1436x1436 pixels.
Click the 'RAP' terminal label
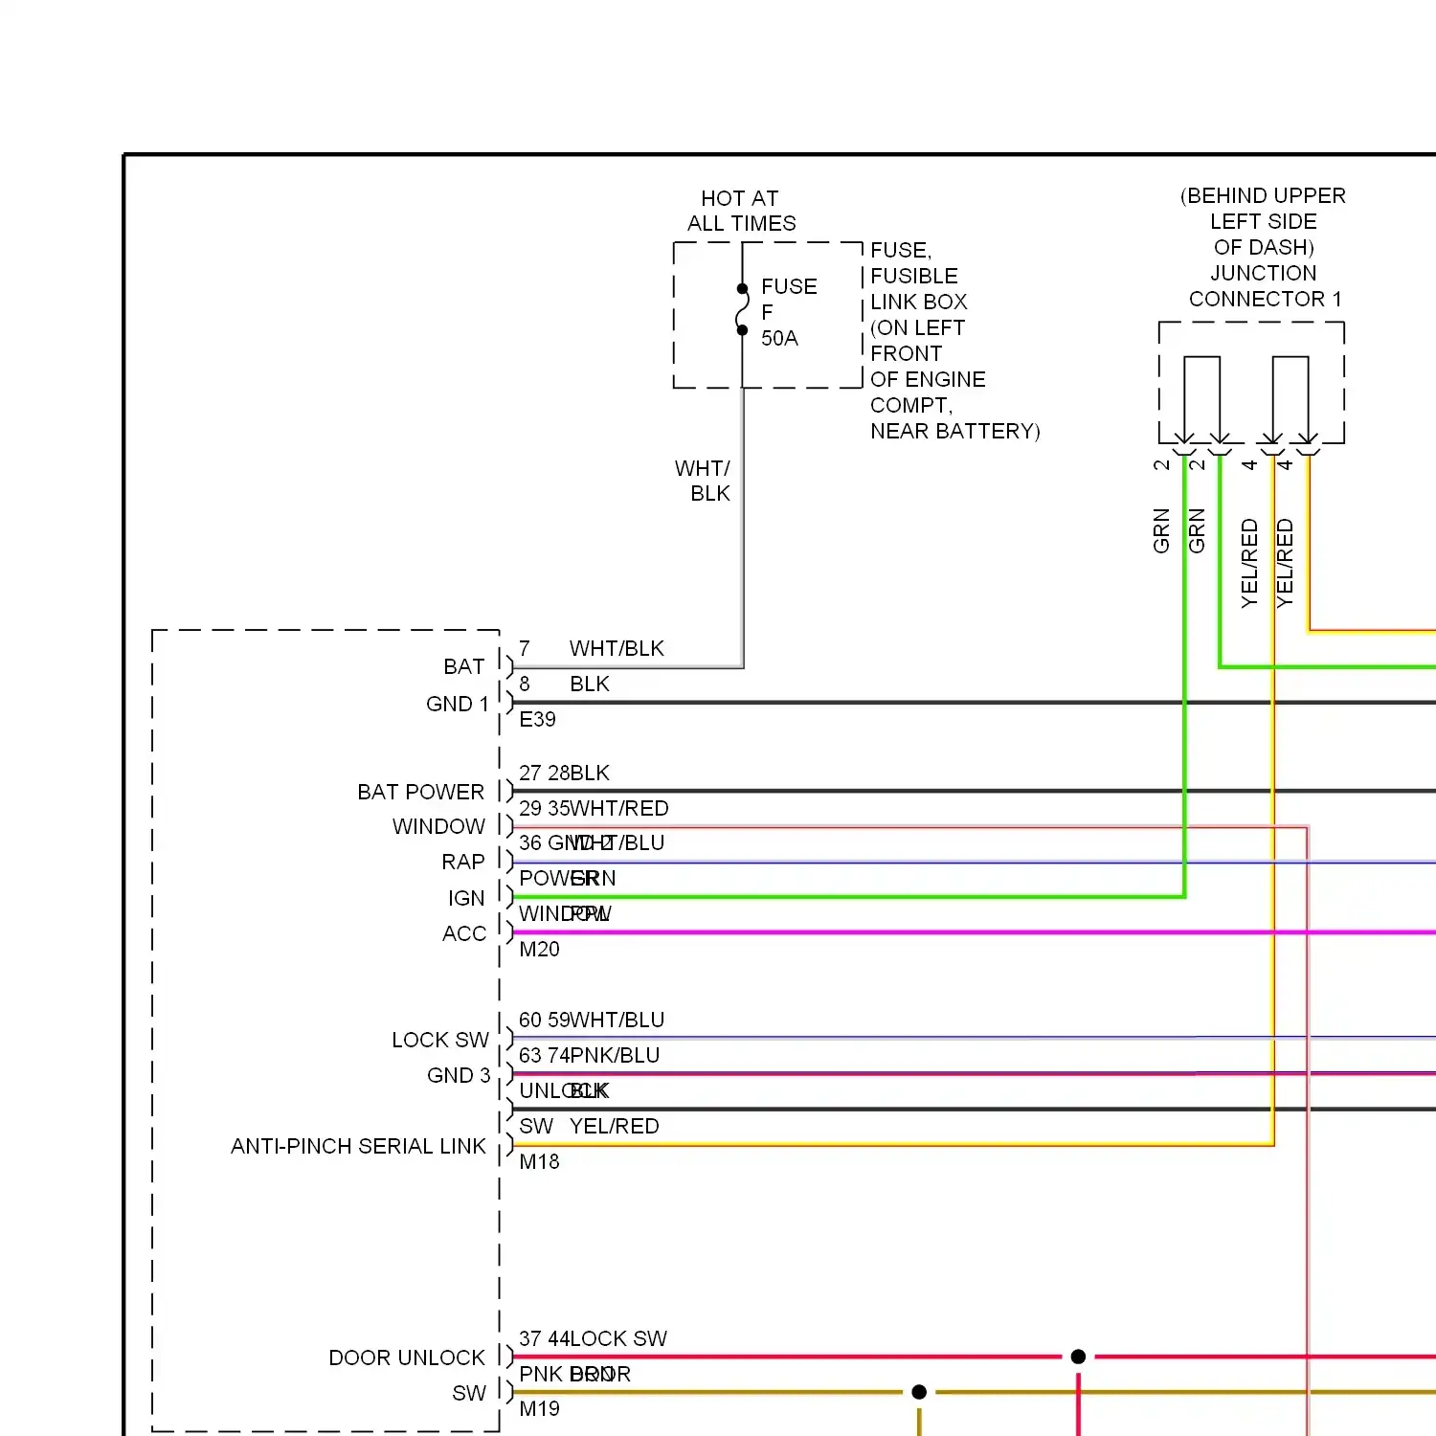pyautogui.click(x=463, y=862)
